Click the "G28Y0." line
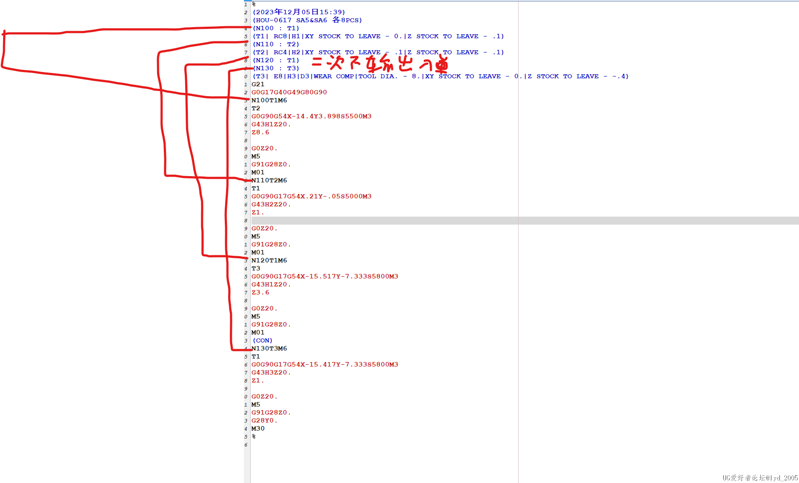 point(264,420)
